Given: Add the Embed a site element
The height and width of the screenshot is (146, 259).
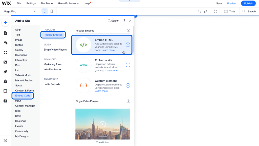Looking at the screenshot, I should [128, 65].
